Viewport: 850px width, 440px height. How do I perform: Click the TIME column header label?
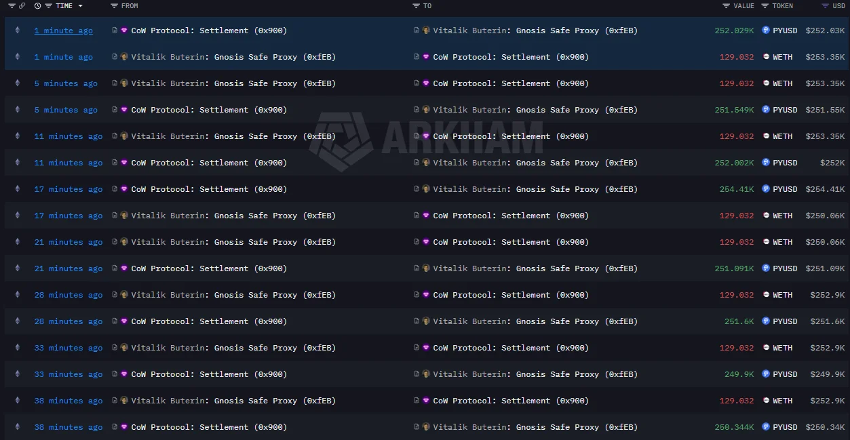[64, 6]
